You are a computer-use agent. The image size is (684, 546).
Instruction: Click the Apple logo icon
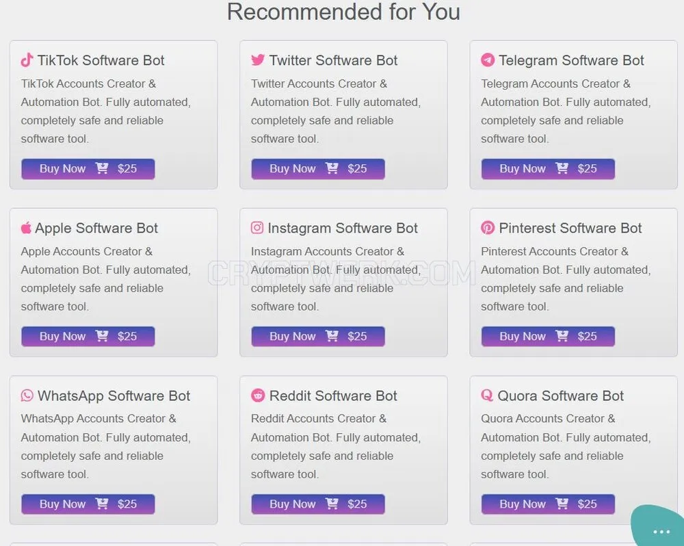tap(26, 227)
